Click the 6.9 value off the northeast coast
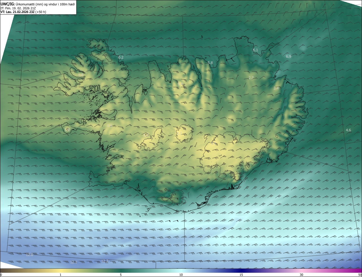This screenshot has height=277, width=362. pyautogui.click(x=288, y=56)
